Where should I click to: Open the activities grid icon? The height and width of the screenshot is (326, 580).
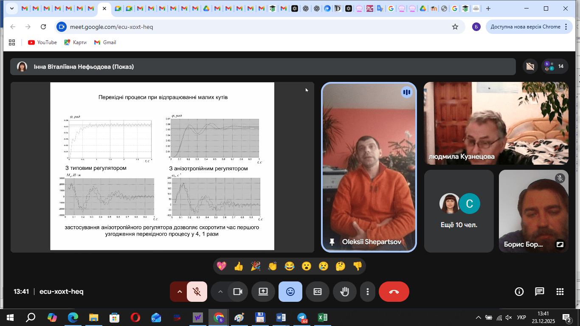[560, 292]
